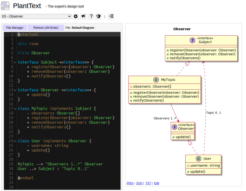This screenshot has width=246, height=191.
Task: Collapse the fold arrow at line 17
Action: (x=15, y=109)
